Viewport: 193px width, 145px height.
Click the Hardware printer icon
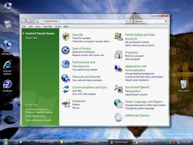pyautogui.click(x=66, y=103)
